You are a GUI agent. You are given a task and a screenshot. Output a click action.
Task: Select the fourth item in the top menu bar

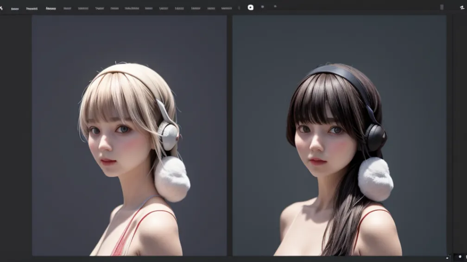[x=67, y=8]
